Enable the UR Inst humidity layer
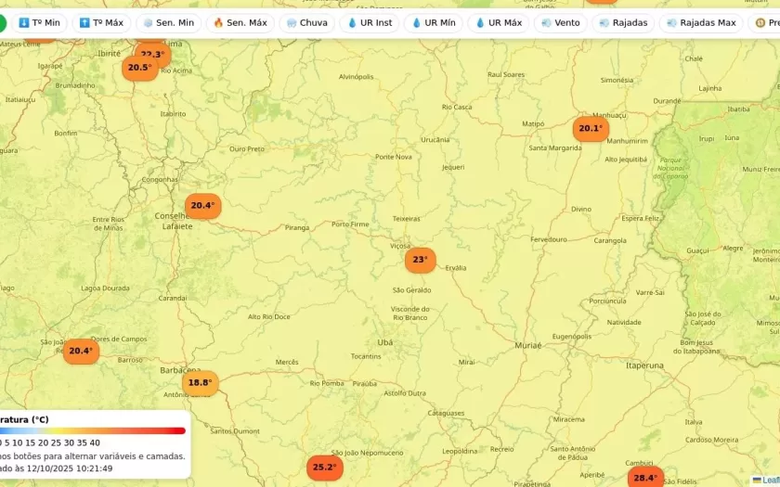780x487 pixels. click(370, 22)
